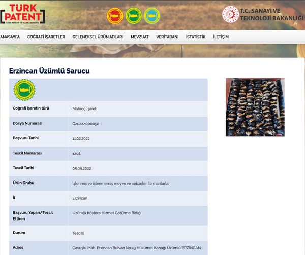Click the blue traditional product badge
The image size is (305, 255).
point(152,16)
